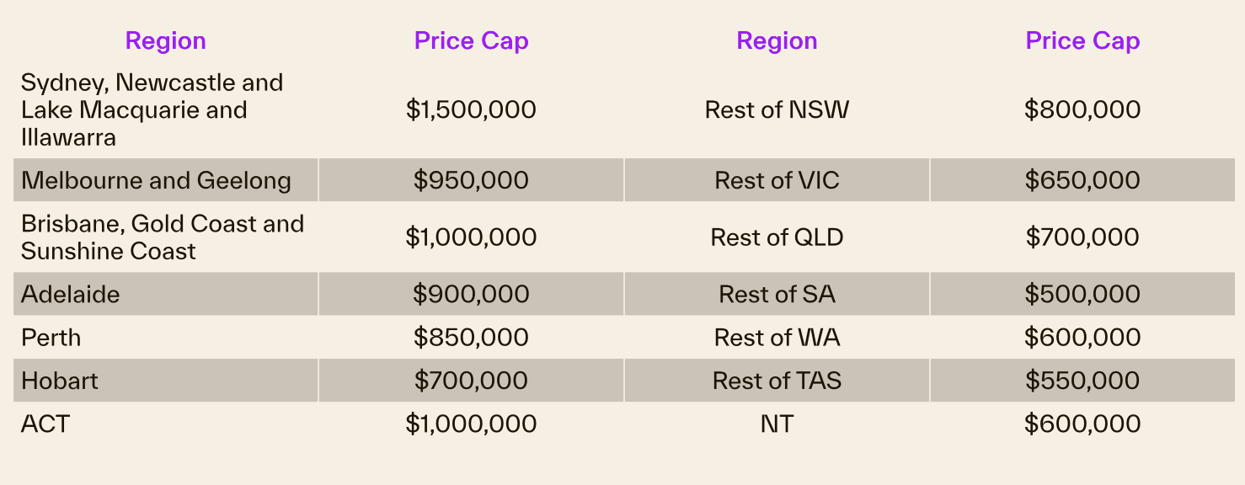Click the $900,000 price cap
The image size is (1245, 485).
point(471,294)
